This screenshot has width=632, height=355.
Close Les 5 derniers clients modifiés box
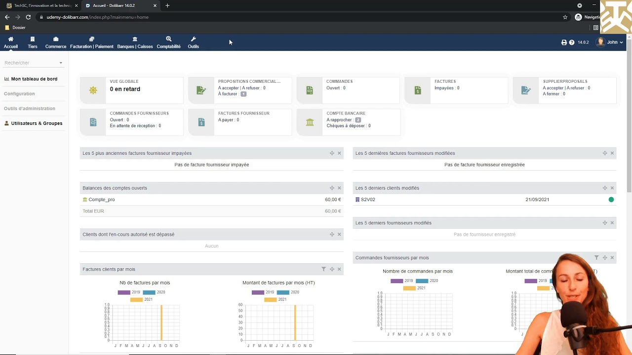pos(612,188)
